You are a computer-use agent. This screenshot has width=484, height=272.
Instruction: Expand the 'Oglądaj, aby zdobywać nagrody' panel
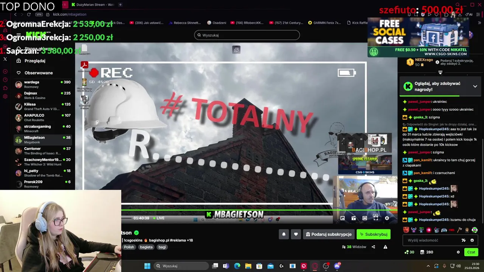(475, 87)
